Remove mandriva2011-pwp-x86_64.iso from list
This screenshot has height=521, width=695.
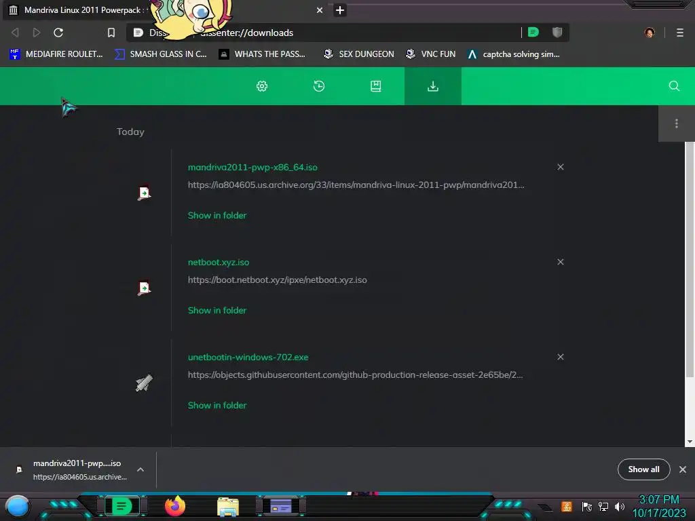560,167
